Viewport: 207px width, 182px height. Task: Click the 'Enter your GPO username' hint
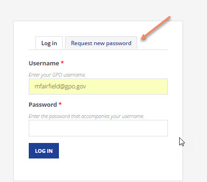(57, 75)
